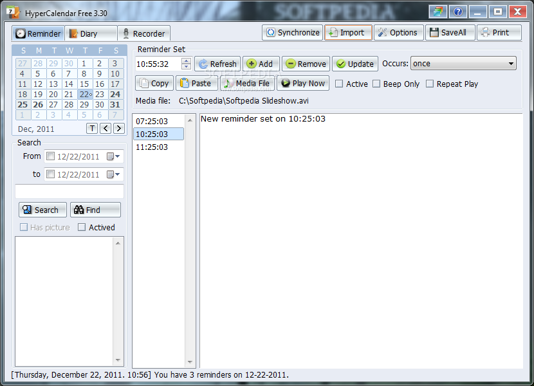Select December 1 on the calendar

[84, 64]
